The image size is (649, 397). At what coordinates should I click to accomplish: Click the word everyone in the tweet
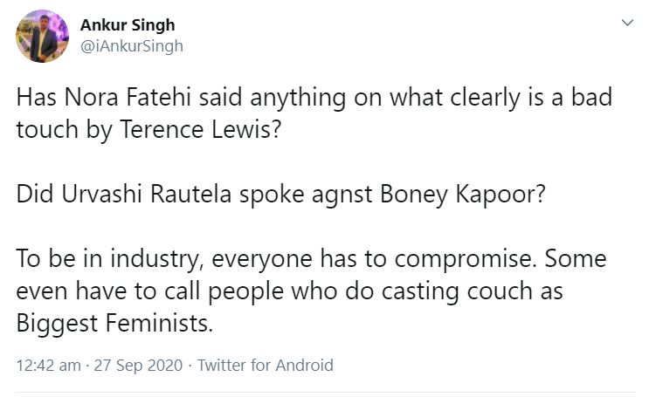click(262, 261)
